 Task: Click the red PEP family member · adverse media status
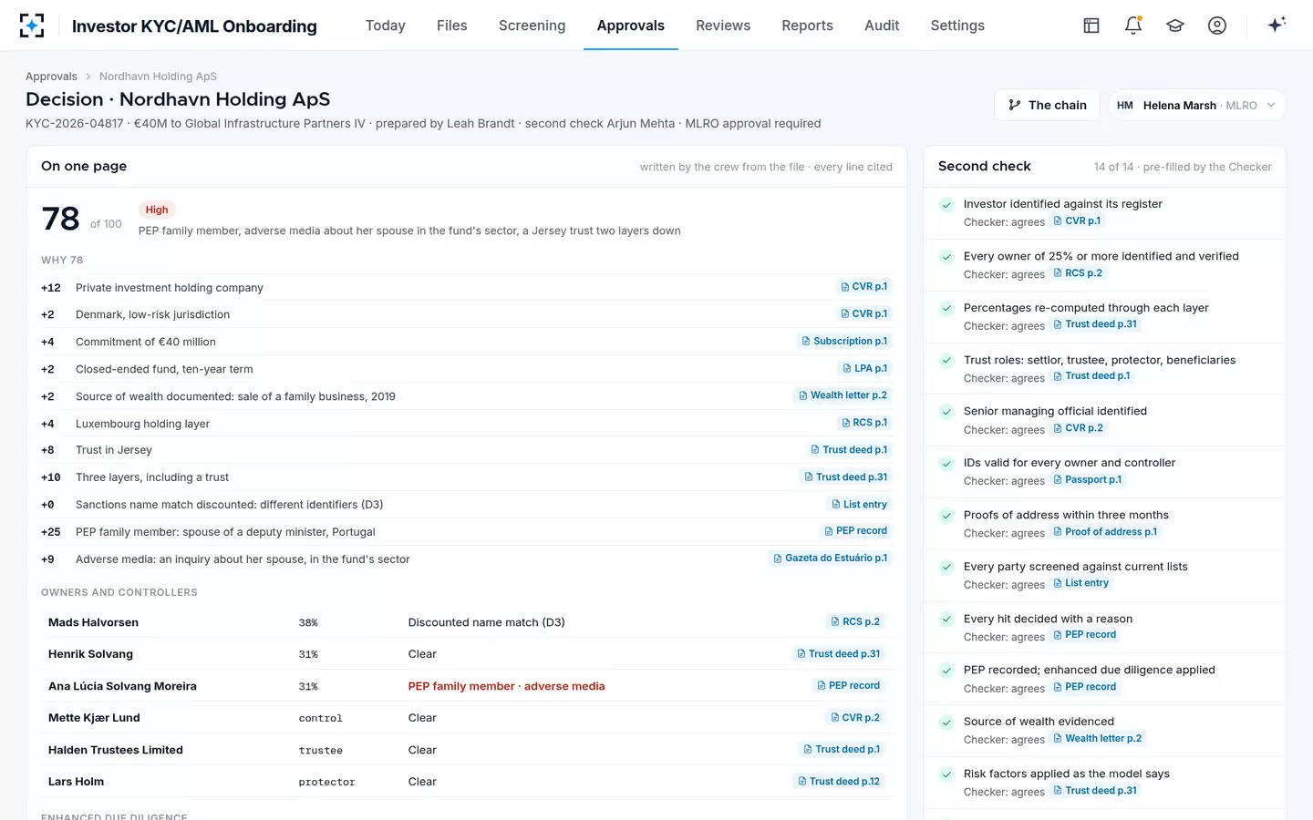click(506, 686)
